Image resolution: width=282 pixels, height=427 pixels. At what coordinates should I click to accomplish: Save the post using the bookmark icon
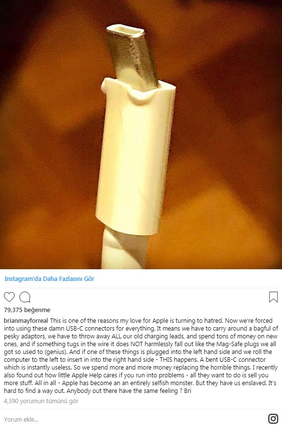coord(273,297)
